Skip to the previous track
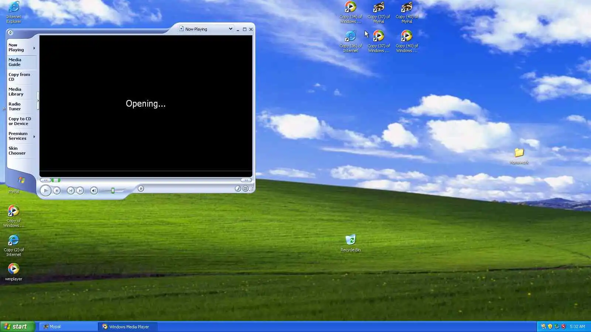The height and width of the screenshot is (332, 591). (x=70, y=191)
